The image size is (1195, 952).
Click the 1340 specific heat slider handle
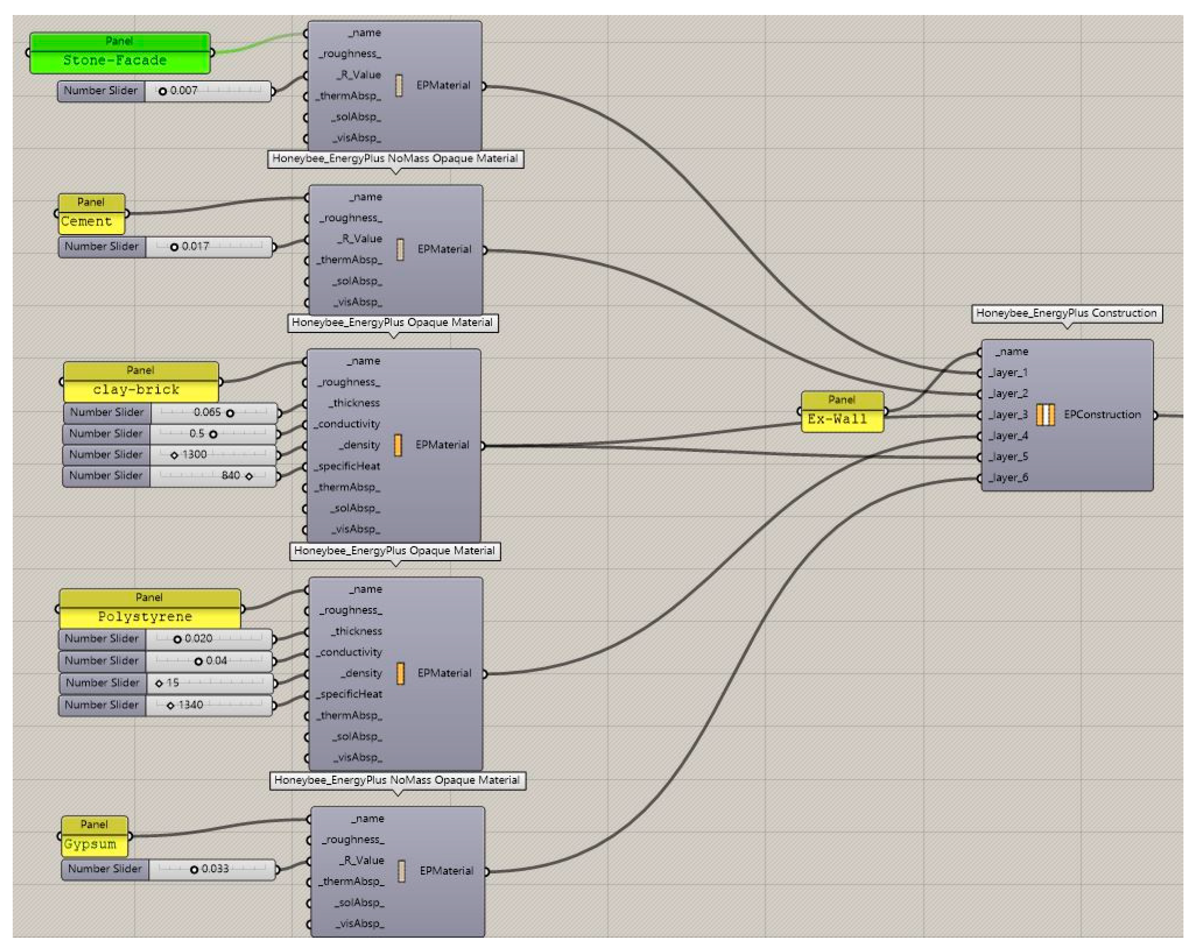point(170,705)
